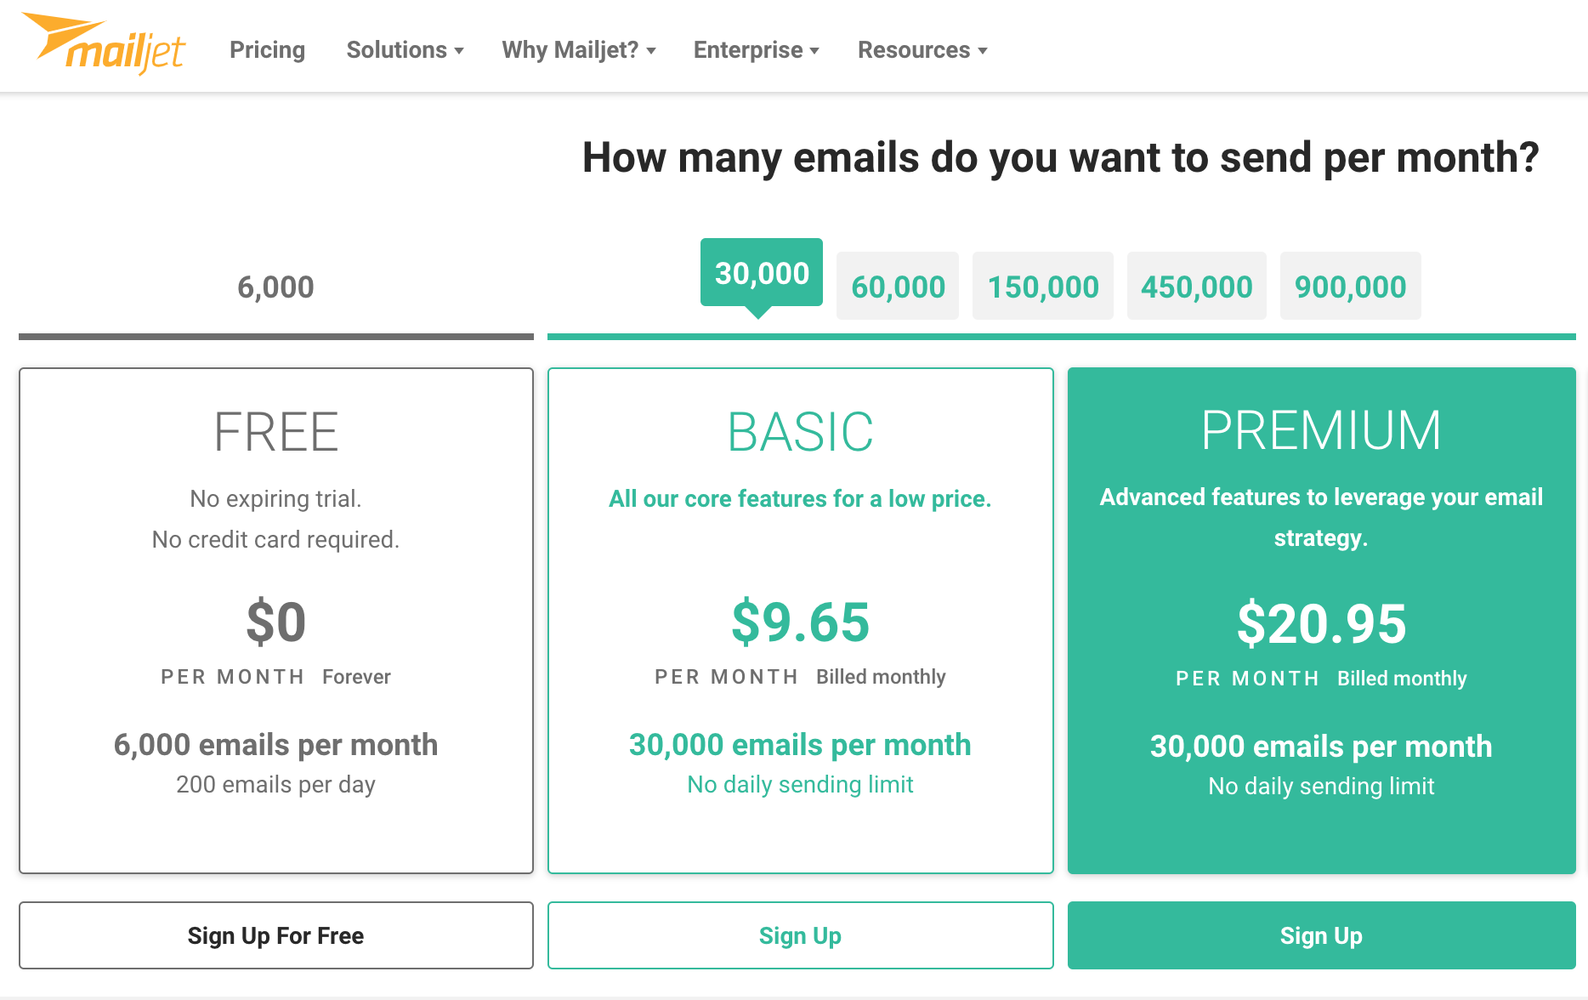Viewport: 1588px width, 1000px height.
Task: Open the Pricing page link
Action: tap(267, 49)
